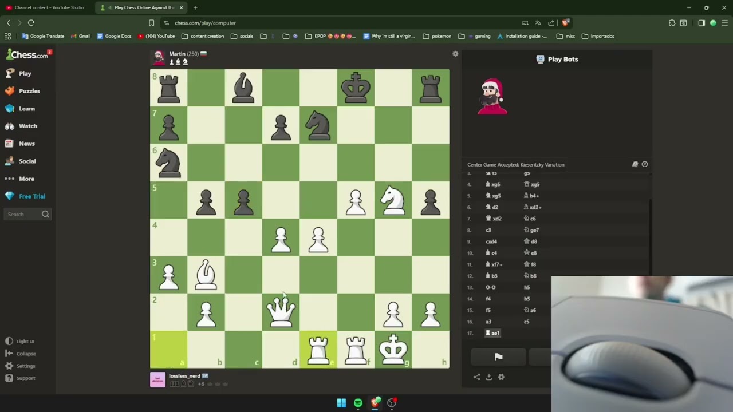Viewport: 733px width, 412px height.
Task: Bookmark this page icon
Action: click(x=151, y=23)
